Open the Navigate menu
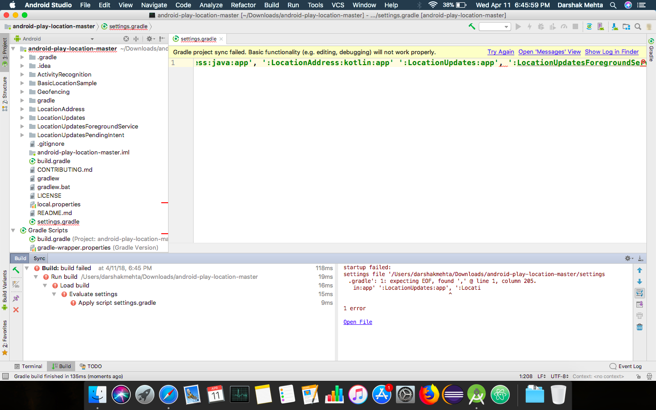The image size is (656, 410). coord(154,5)
